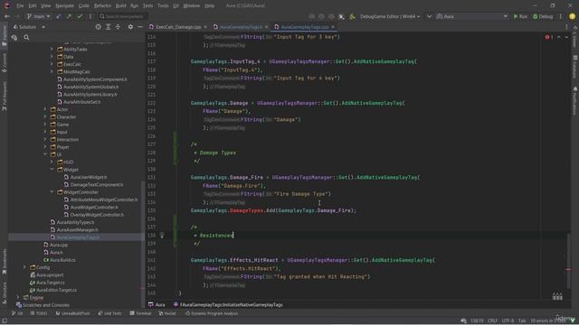This screenshot has width=579, height=325.
Task: Open Solution panel gear options
Action: (x=130, y=27)
